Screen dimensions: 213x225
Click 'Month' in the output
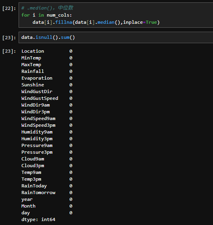pyautogui.click(x=28, y=206)
